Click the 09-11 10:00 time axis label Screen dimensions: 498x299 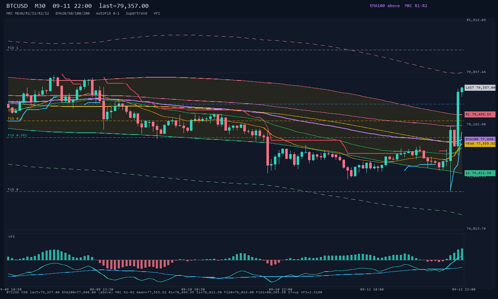(372, 289)
